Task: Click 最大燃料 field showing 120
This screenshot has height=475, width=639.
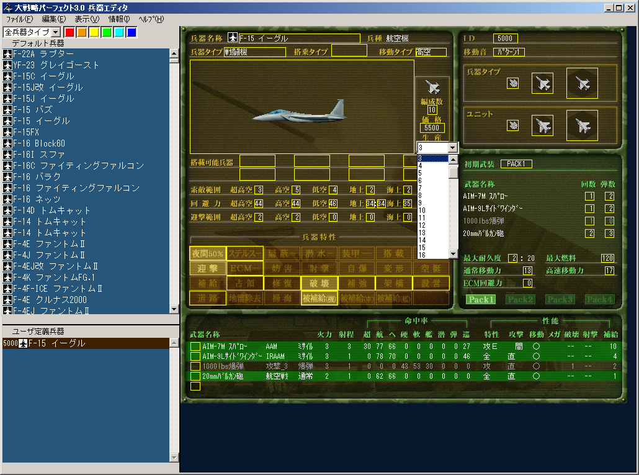Action: pos(607,258)
